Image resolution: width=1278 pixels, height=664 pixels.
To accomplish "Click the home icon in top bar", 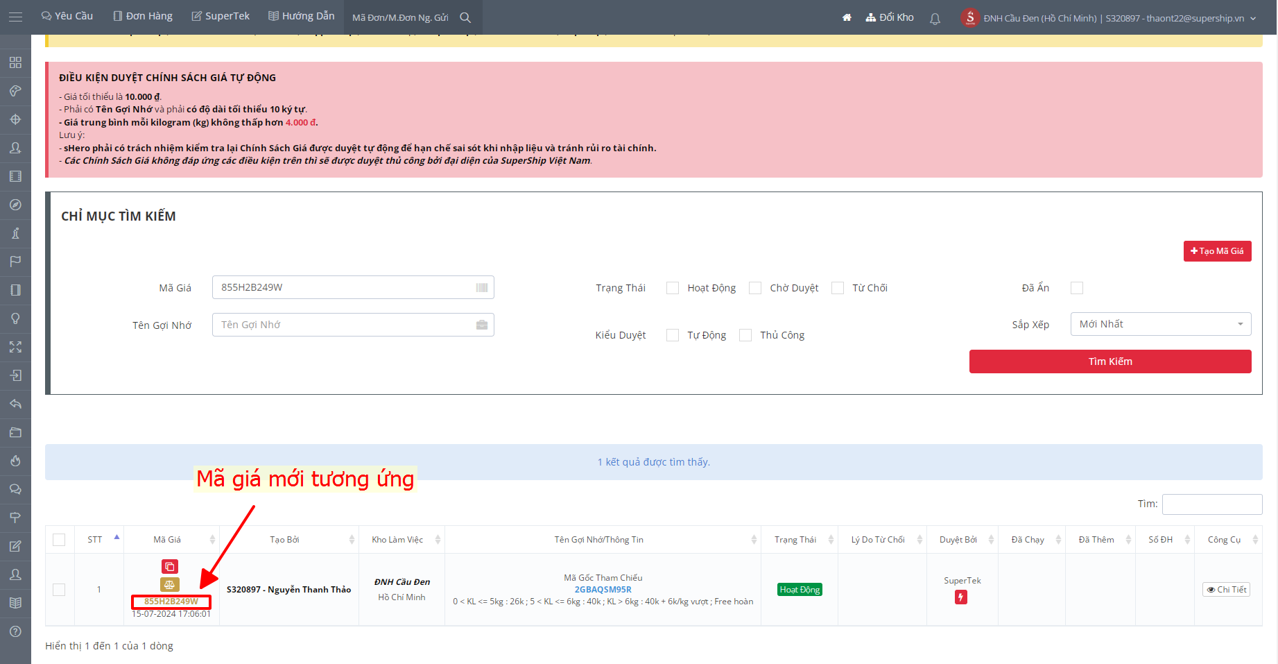I will tap(847, 17).
